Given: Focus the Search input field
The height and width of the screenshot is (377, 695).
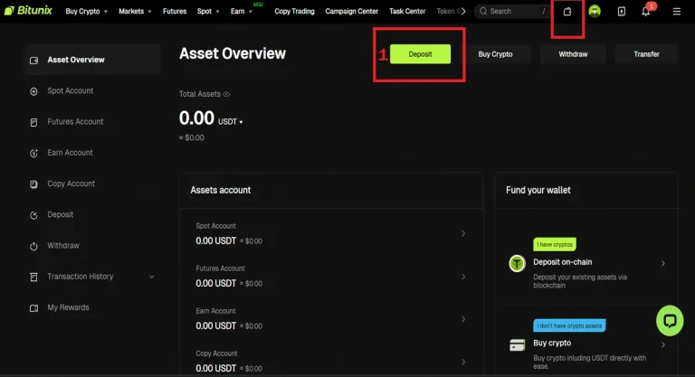Looking at the screenshot, I should click(512, 11).
